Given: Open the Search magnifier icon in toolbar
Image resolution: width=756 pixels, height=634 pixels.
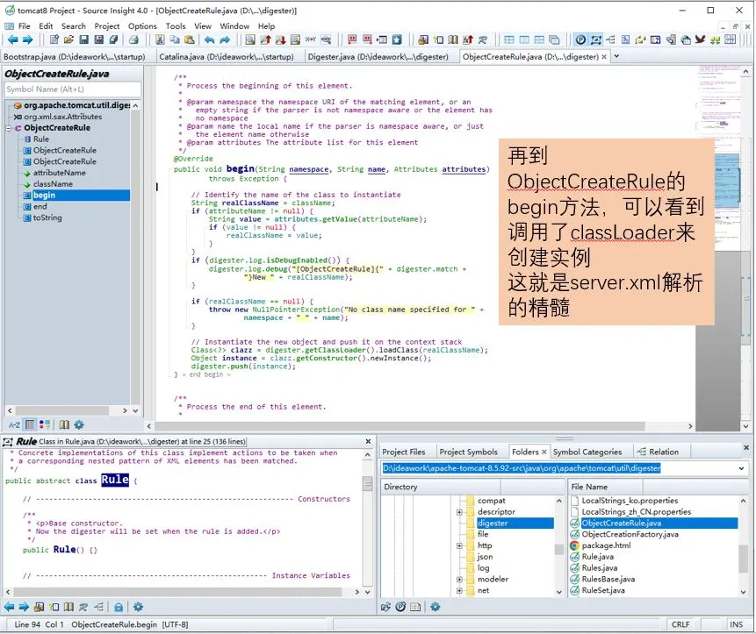Looking at the screenshot, I should (x=250, y=39).
